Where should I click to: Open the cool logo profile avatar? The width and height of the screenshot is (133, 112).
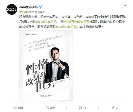point(12,9)
